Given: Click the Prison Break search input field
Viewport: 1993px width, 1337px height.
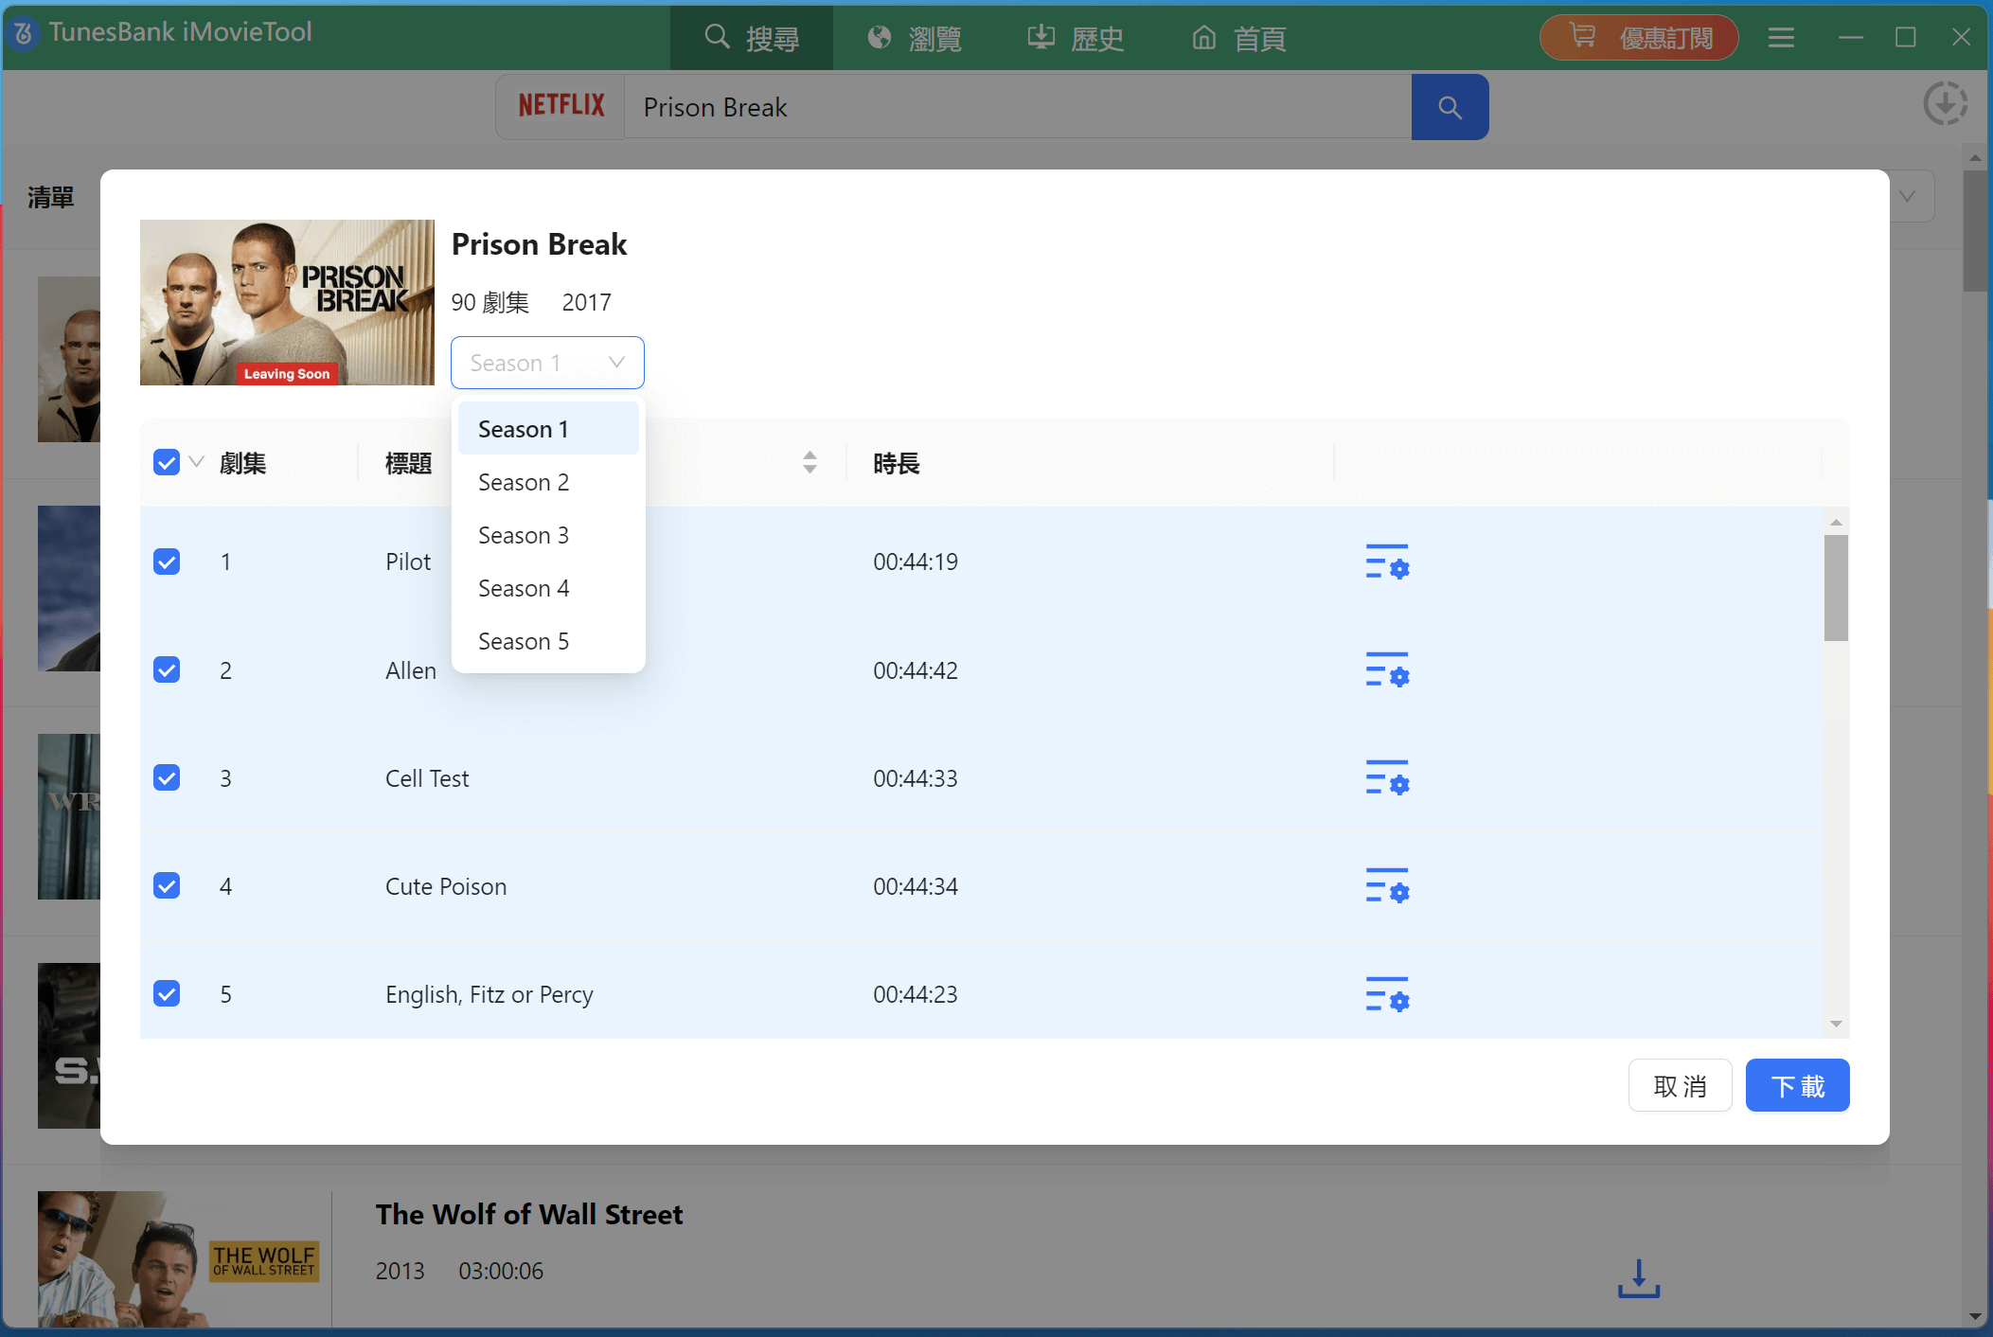Looking at the screenshot, I should [1018, 107].
